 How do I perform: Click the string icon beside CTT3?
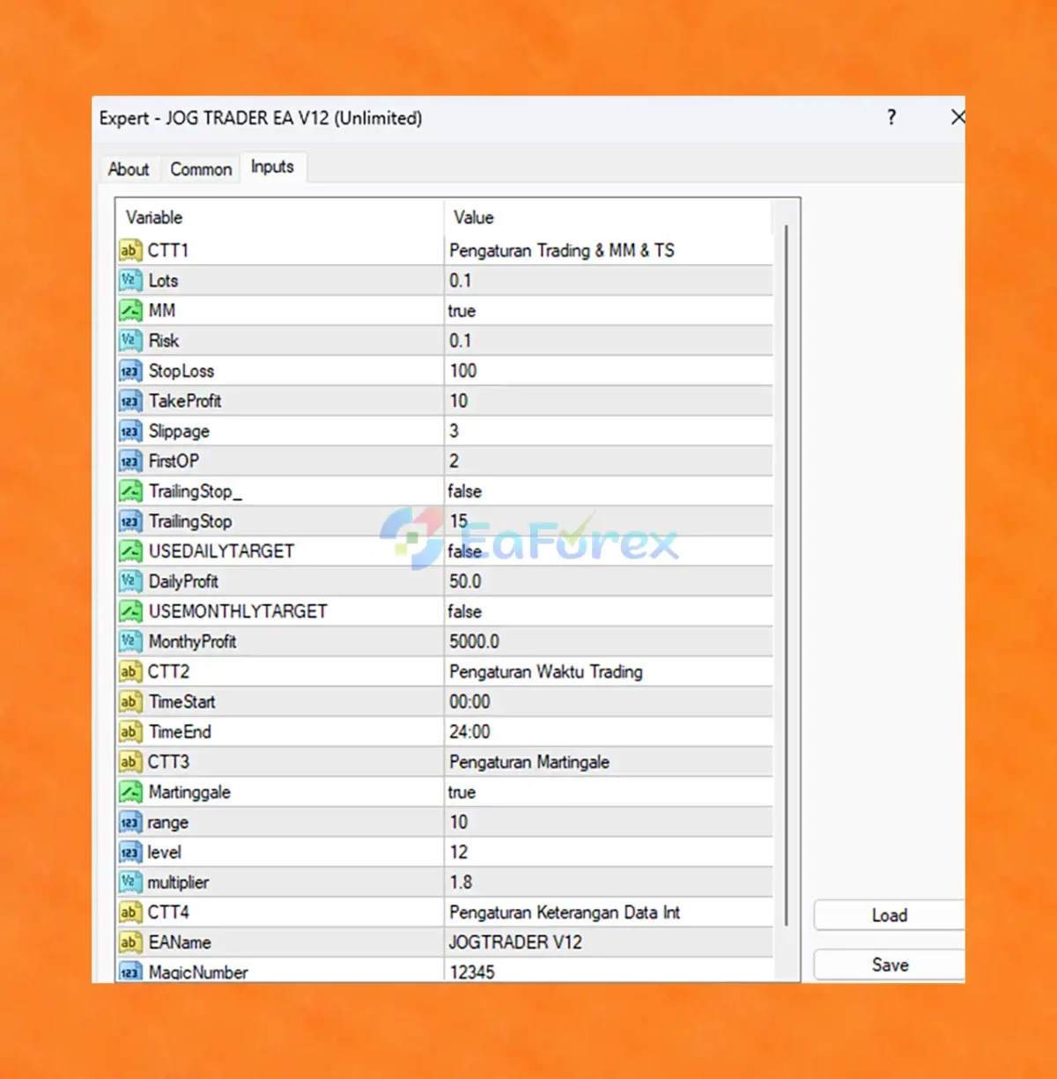coord(130,762)
